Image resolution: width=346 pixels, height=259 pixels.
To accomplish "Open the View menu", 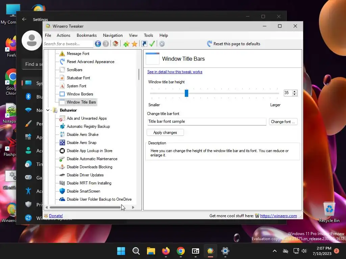I will click(133, 35).
